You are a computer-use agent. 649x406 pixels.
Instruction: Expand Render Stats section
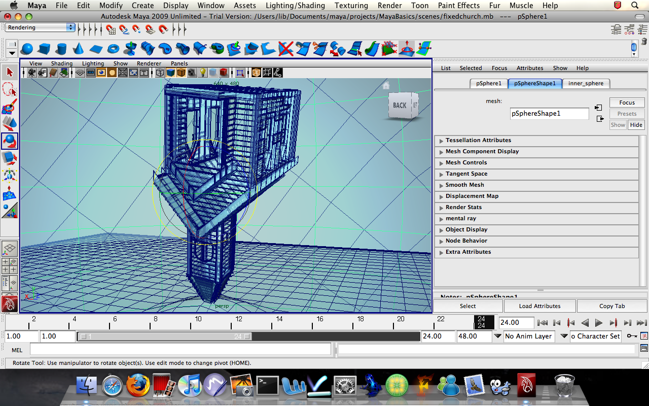pos(536,208)
